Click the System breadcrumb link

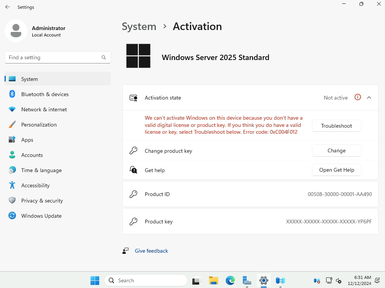(x=139, y=27)
